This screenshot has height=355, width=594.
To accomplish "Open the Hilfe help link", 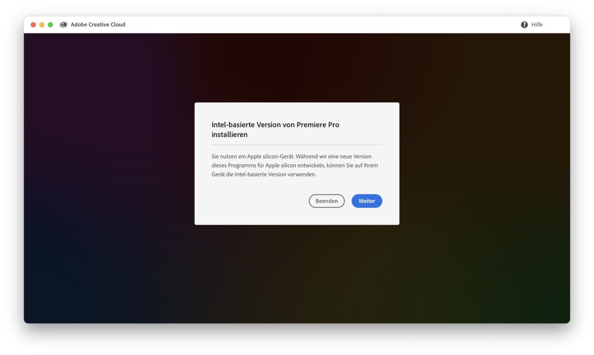I will tap(537, 24).
